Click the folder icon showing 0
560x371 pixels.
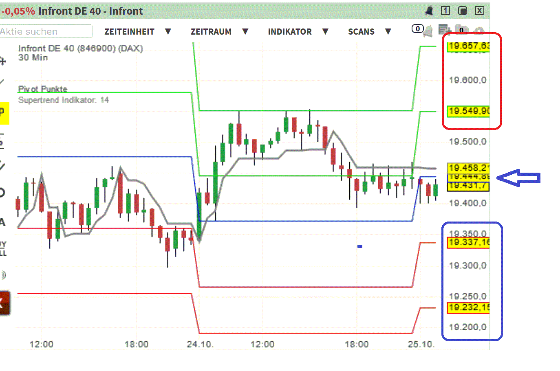462,30
